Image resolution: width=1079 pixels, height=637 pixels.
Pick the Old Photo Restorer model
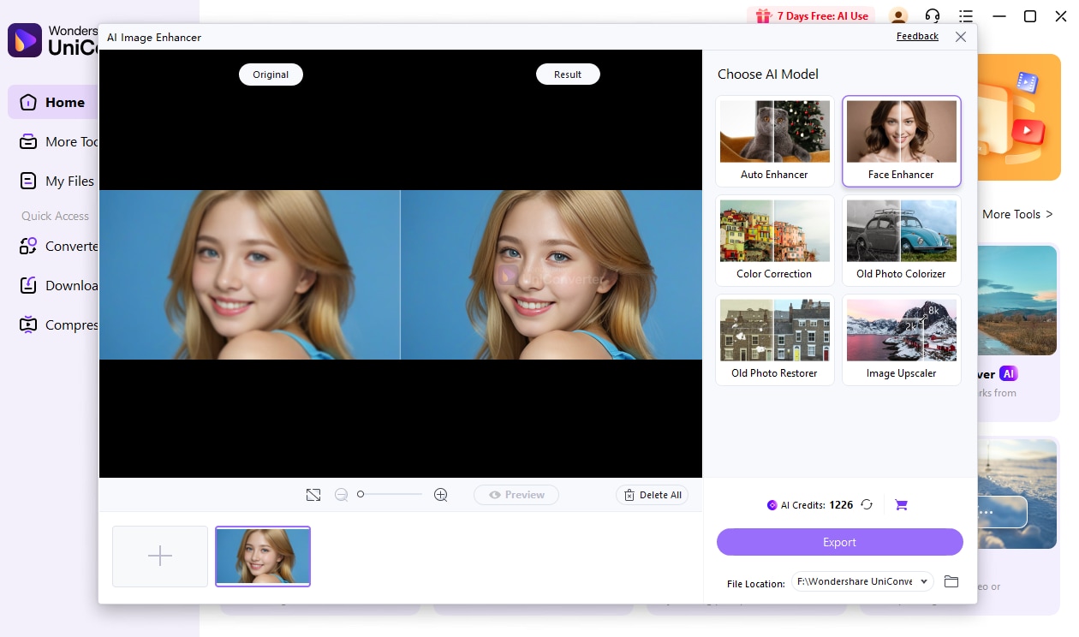point(774,340)
